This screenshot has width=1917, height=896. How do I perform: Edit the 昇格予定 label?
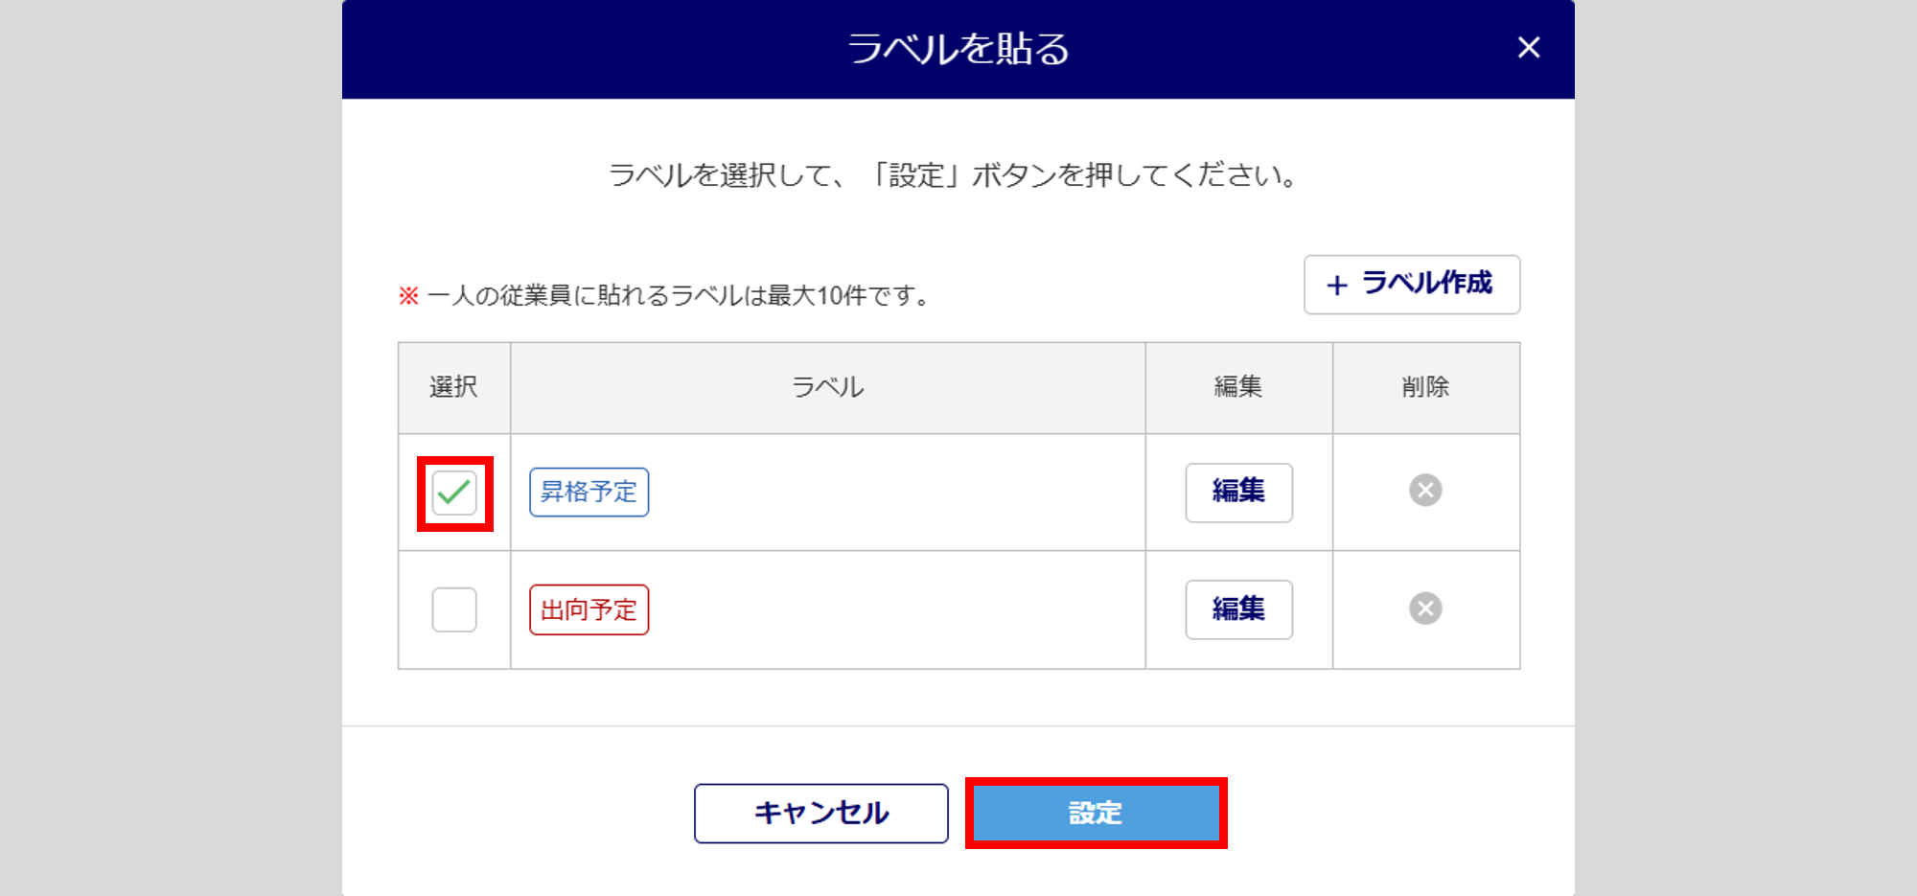pyautogui.click(x=1238, y=493)
